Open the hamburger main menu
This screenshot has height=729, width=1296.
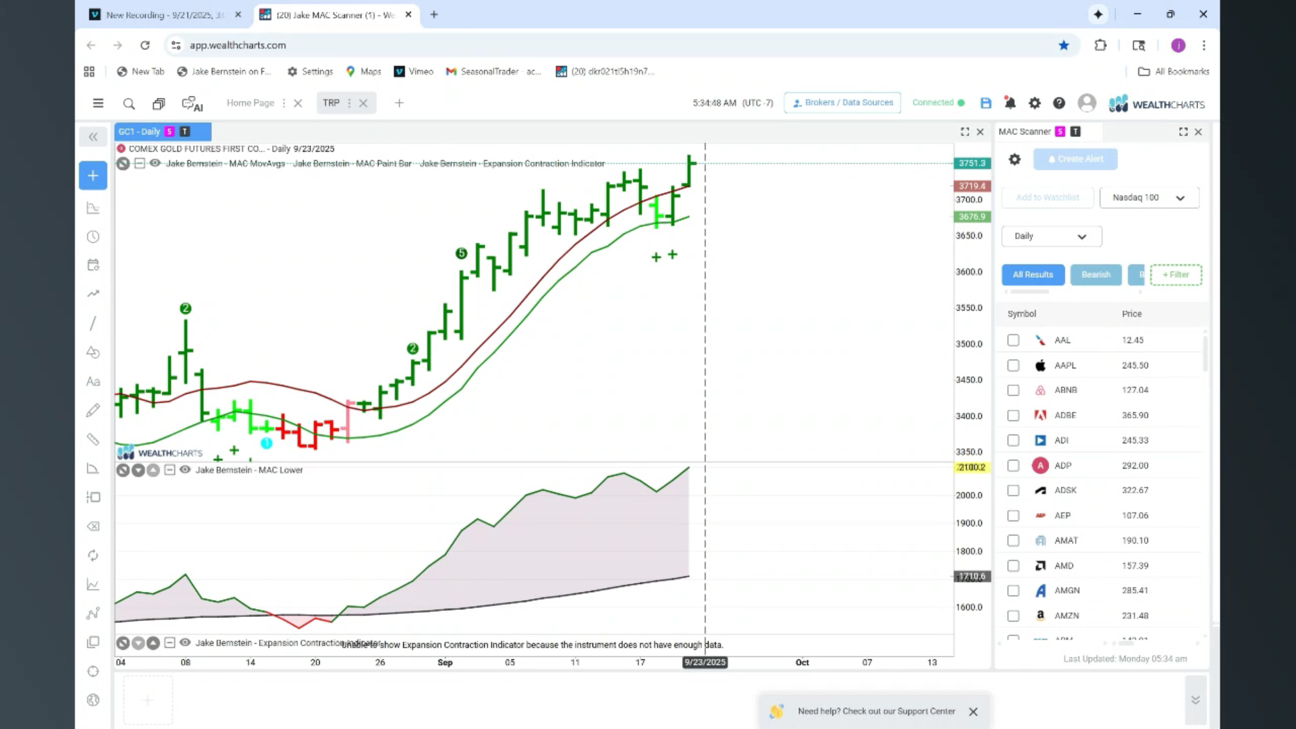coord(98,103)
